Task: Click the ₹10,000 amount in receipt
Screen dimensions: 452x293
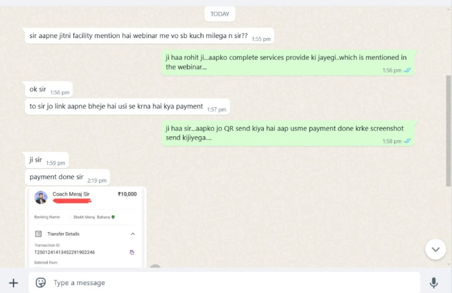Action: pyautogui.click(x=127, y=194)
